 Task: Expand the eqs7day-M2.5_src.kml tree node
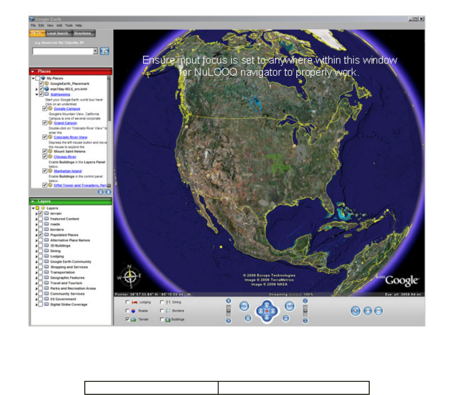pyautogui.click(x=36, y=89)
